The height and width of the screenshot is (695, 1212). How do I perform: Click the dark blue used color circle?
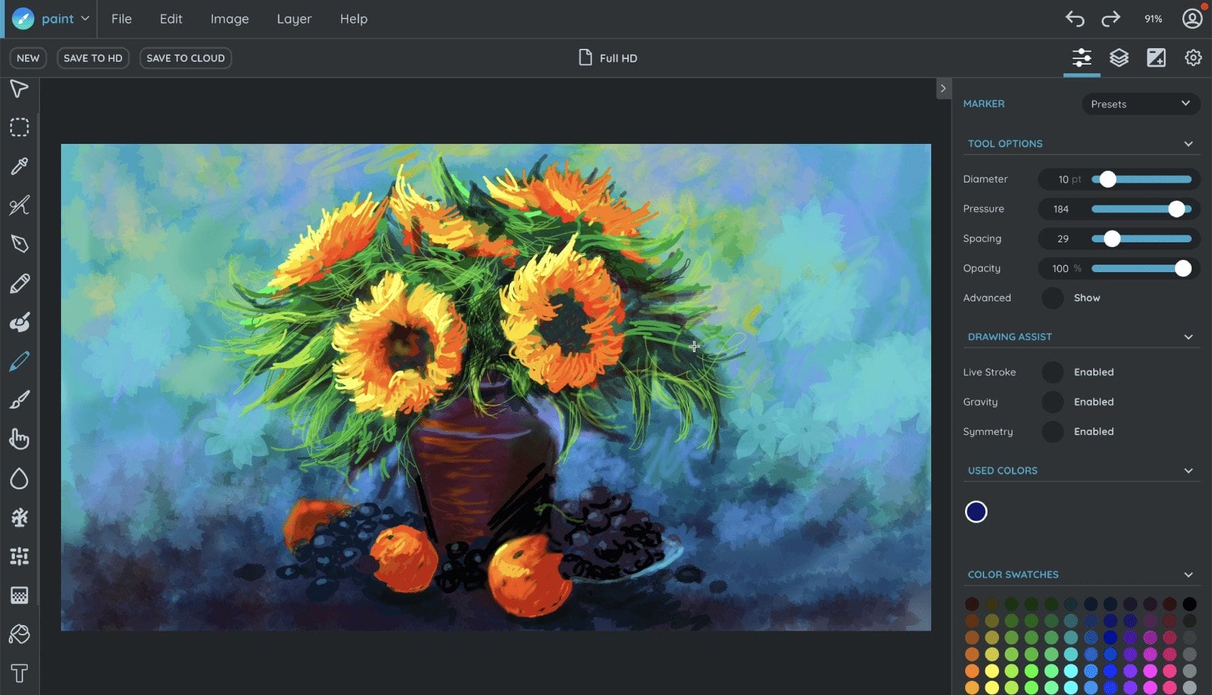tap(976, 512)
